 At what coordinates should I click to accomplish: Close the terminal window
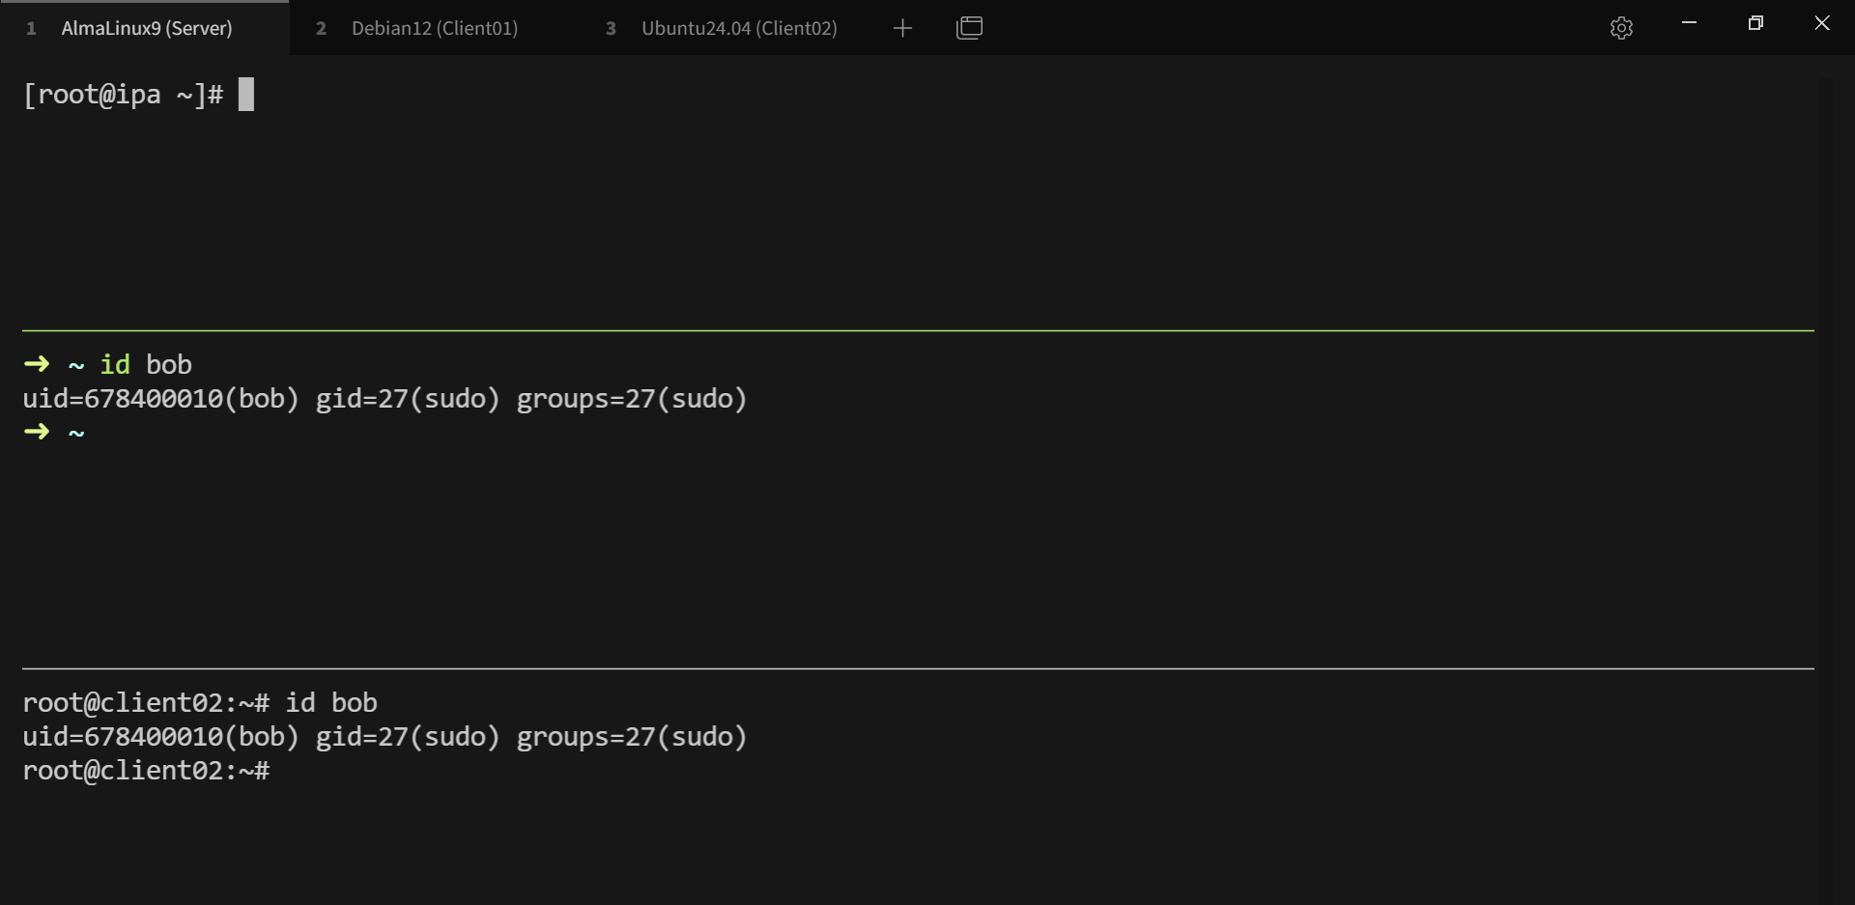click(1822, 23)
